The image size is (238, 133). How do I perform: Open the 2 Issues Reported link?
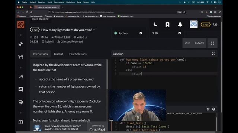pos(70,41)
